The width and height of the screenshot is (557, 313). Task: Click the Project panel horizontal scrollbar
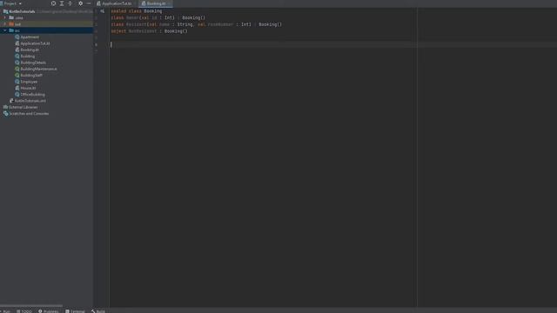point(31,305)
